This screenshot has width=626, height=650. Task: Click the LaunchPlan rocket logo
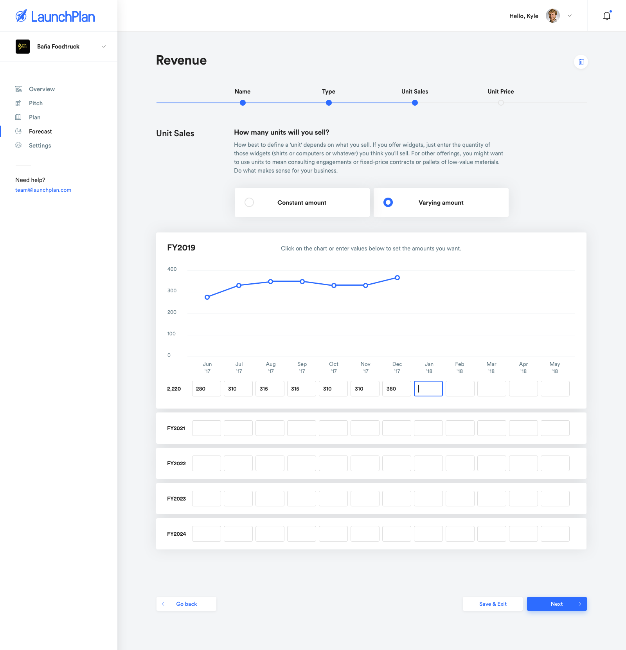pyautogui.click(x=21, y=16)
